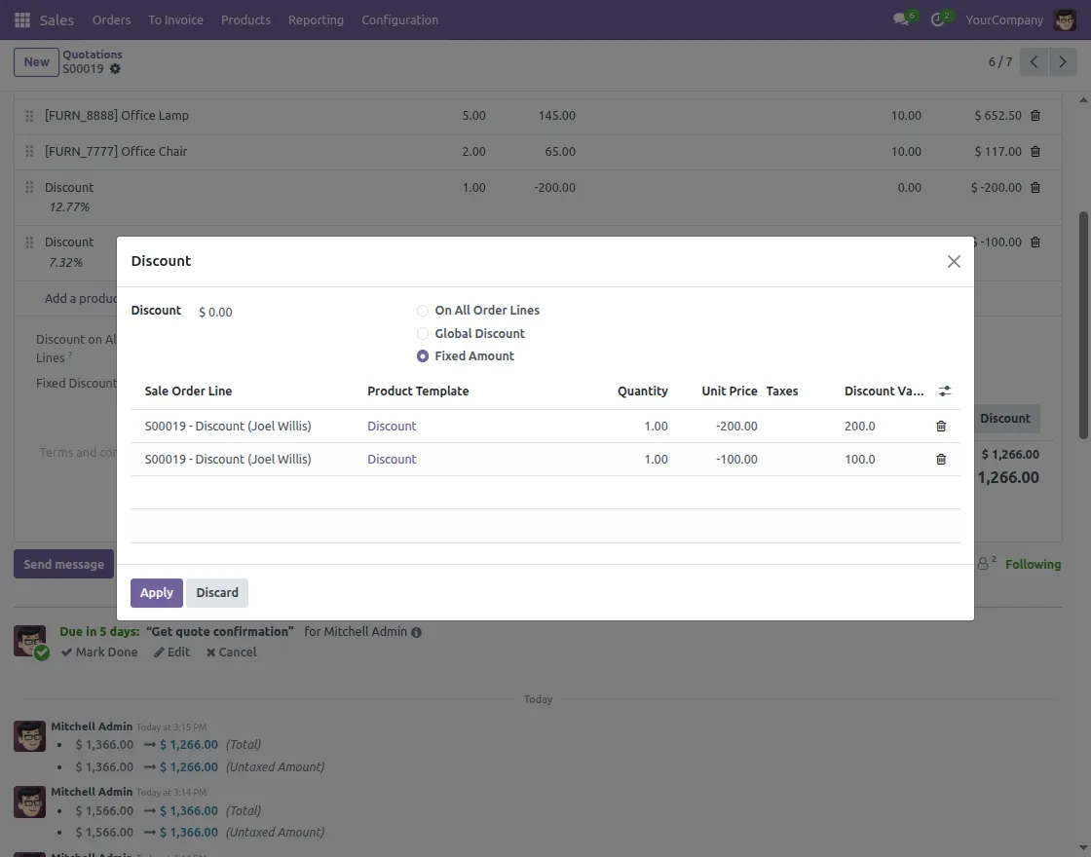
Task: Open the messages chat icon
Action: pyautogui.click(x=901, y=19)
